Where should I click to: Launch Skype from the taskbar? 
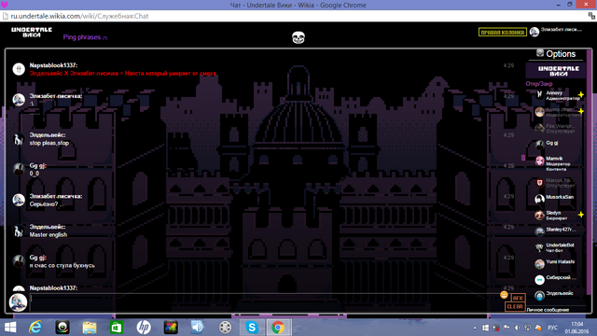[x=252, y=328]
